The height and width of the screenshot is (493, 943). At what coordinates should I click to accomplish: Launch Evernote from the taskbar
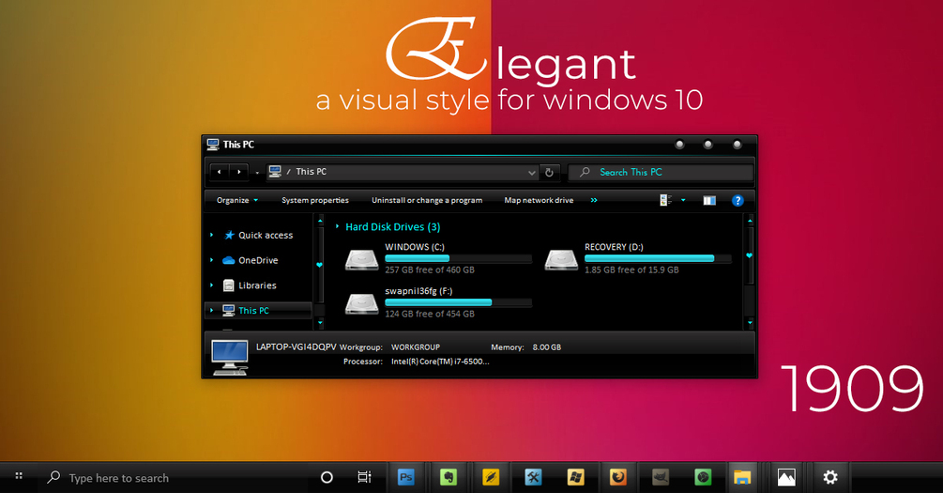[449, 477]
